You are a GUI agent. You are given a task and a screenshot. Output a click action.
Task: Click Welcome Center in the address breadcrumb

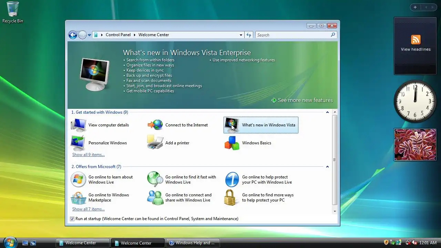[154, 35]
